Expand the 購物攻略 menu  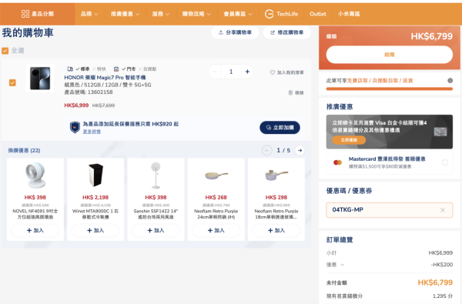pyautogui.click(x=196, y=14)
